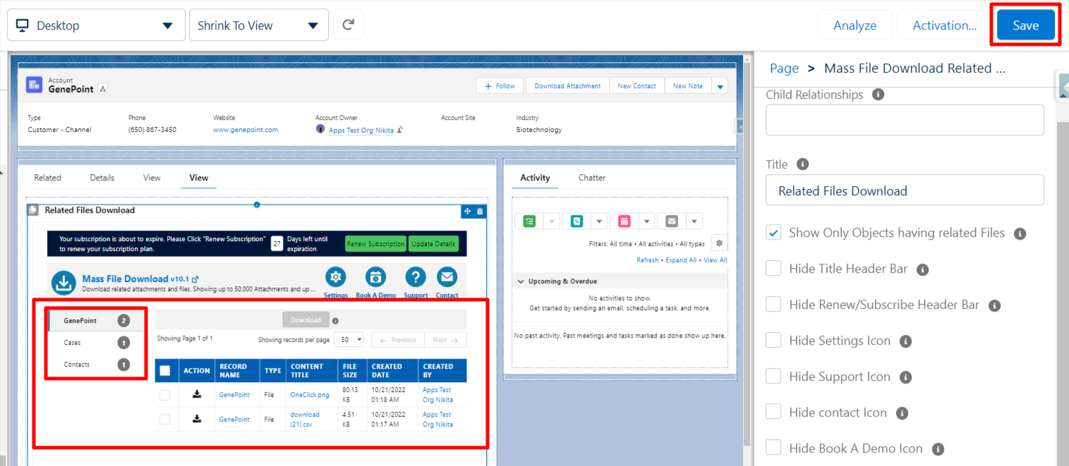Viewport: 1069px width, 466px height.
Task: Click the Support question mark icon
Action: coord(416,277)
